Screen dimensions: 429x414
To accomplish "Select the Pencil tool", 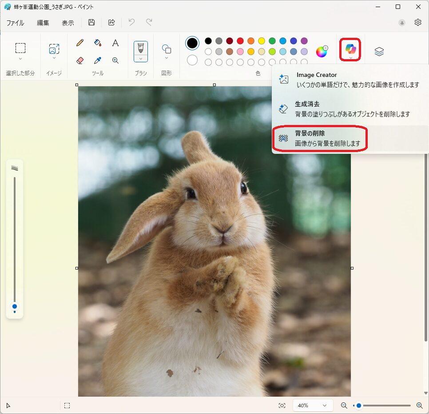I will (80, 43).
